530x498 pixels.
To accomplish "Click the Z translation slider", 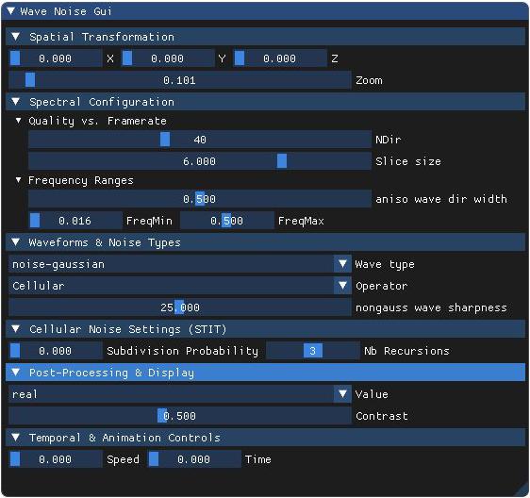I will tap(280, 58).
